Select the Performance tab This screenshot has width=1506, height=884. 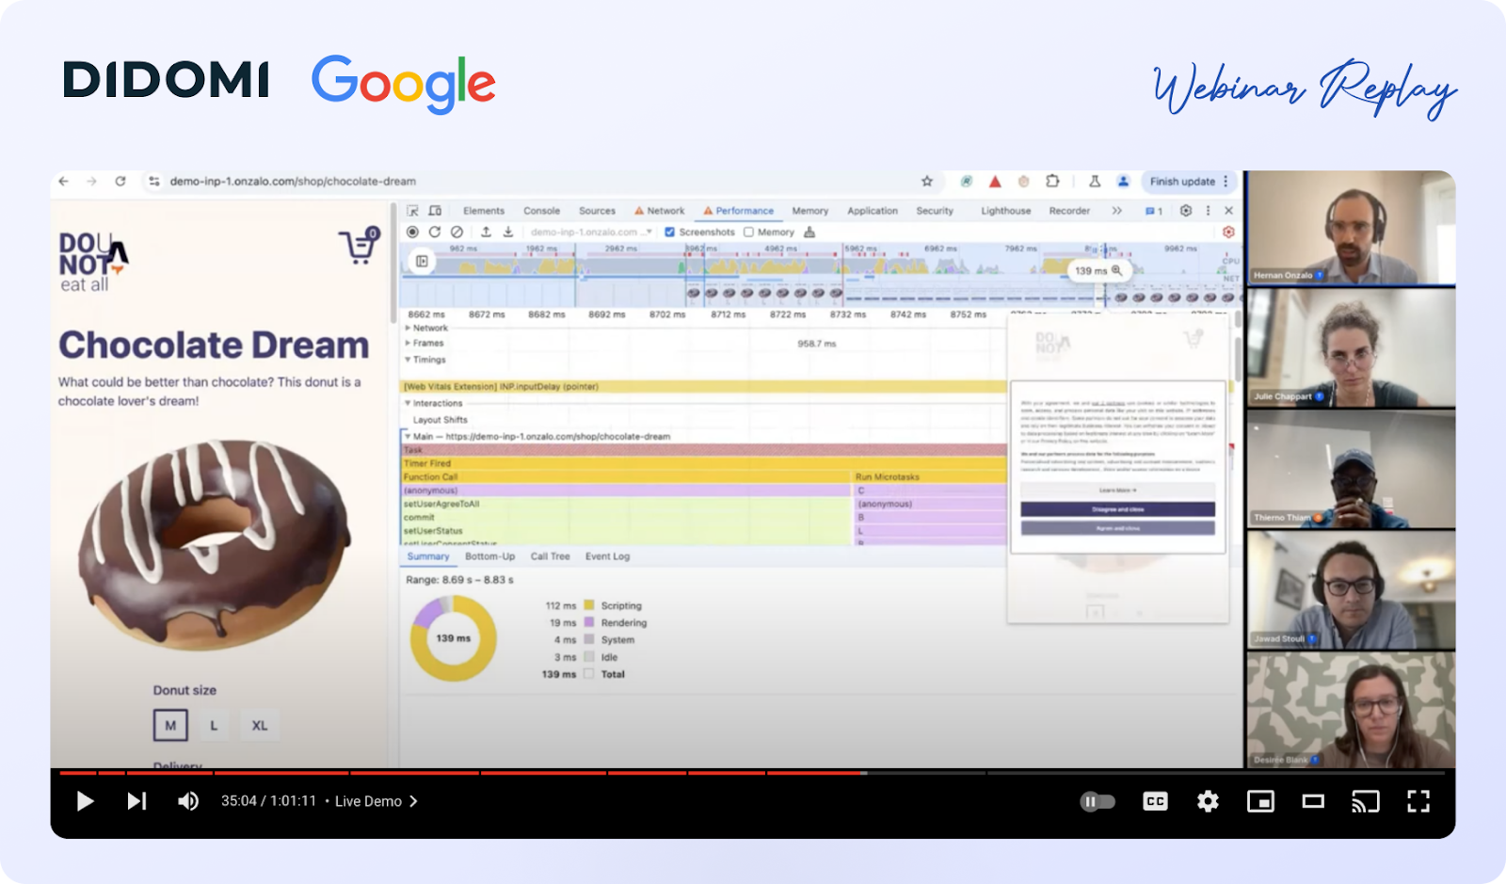coord(739,211)
